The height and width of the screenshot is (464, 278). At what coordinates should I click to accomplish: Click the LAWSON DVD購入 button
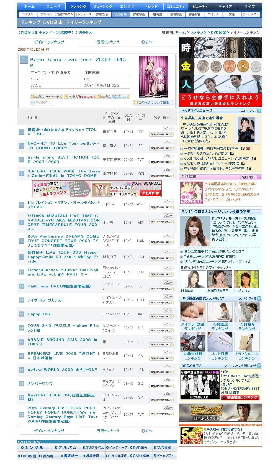[114, 97]
